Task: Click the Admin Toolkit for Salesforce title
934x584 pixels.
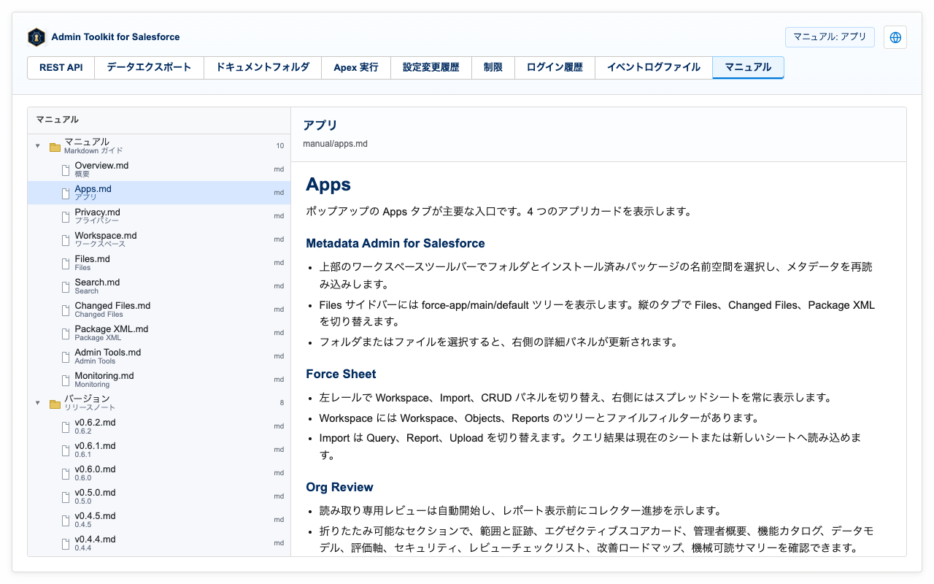Action: coord(115,37)
